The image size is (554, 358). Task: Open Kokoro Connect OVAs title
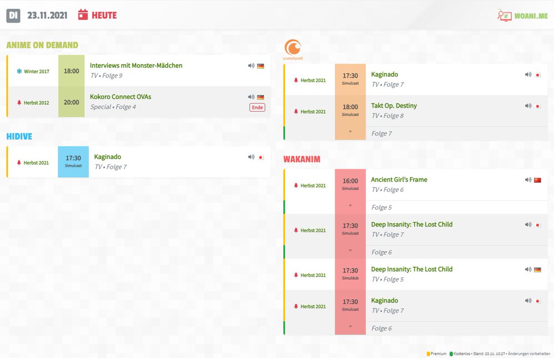click(x=120, y=97)
